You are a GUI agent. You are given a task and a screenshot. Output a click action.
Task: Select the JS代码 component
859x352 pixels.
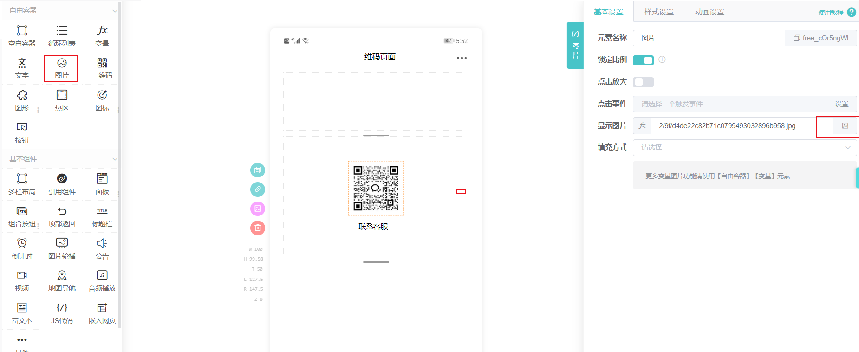[x=62, y=313]
